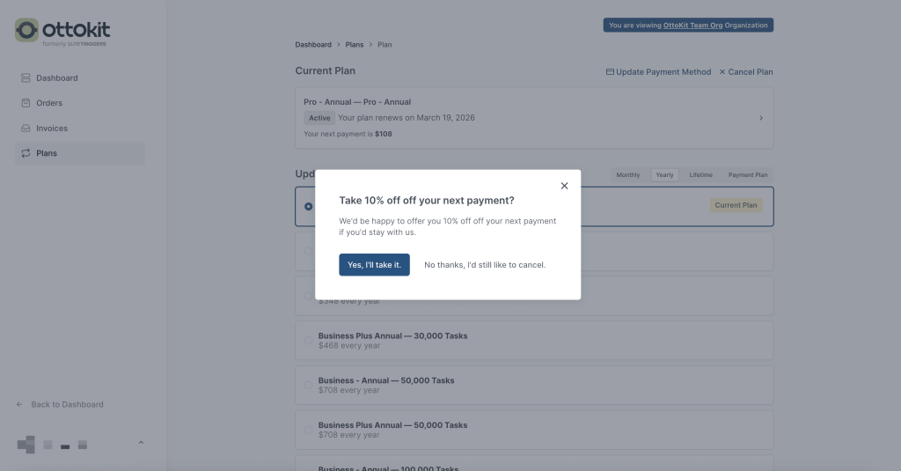This screenshot has width=901, height=471.
Task: Click the Dashboard sidebar icon
Action: tap(26, 78)
